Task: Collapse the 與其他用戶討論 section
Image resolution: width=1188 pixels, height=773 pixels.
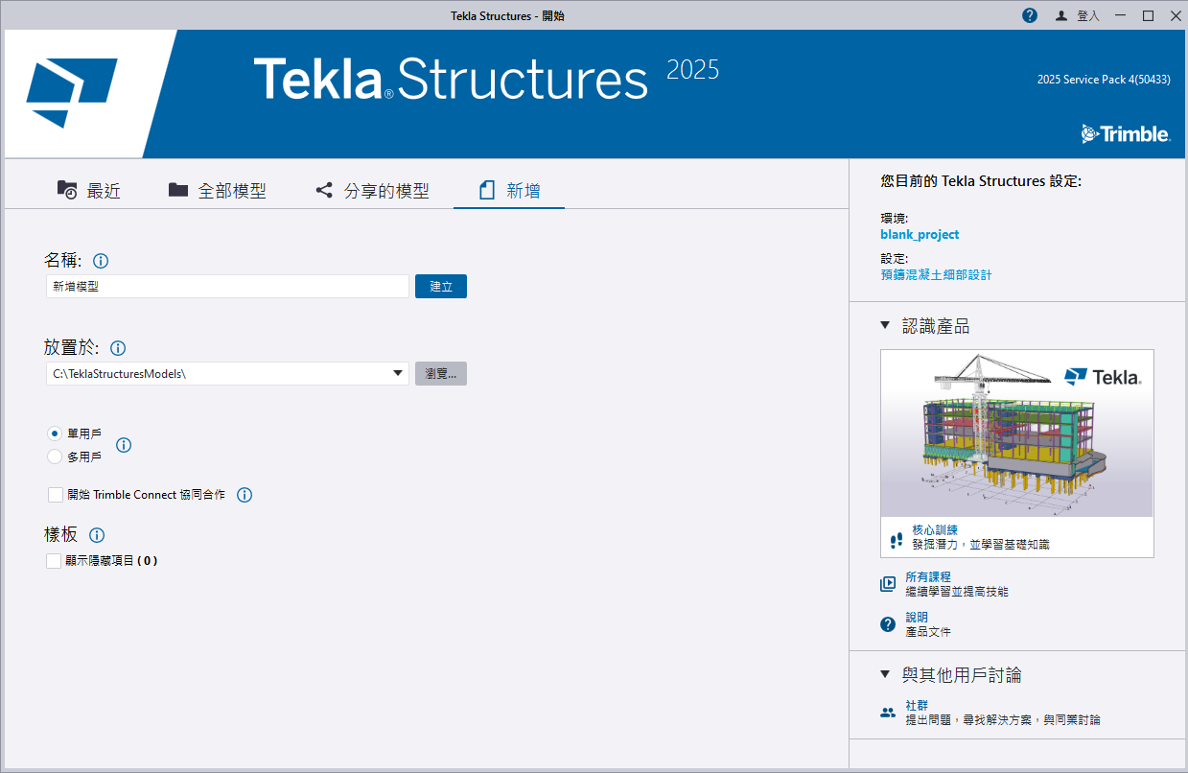Action: click(885, 675)
